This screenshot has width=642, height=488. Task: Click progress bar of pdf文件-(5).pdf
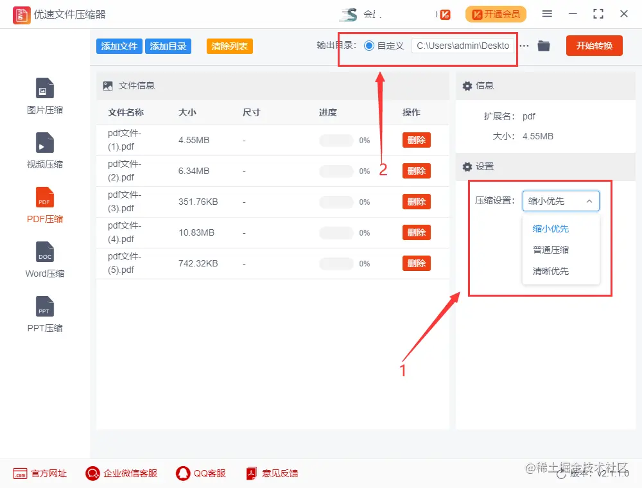click(336, 264)
